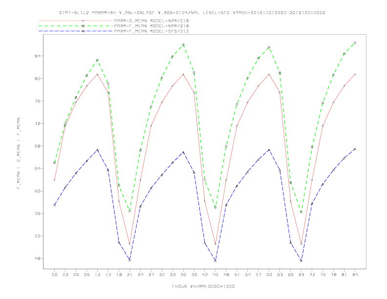Click x-axis tick label 45
Image resolution: width=387 pixels, height=299 pixels.
point(215,275)
